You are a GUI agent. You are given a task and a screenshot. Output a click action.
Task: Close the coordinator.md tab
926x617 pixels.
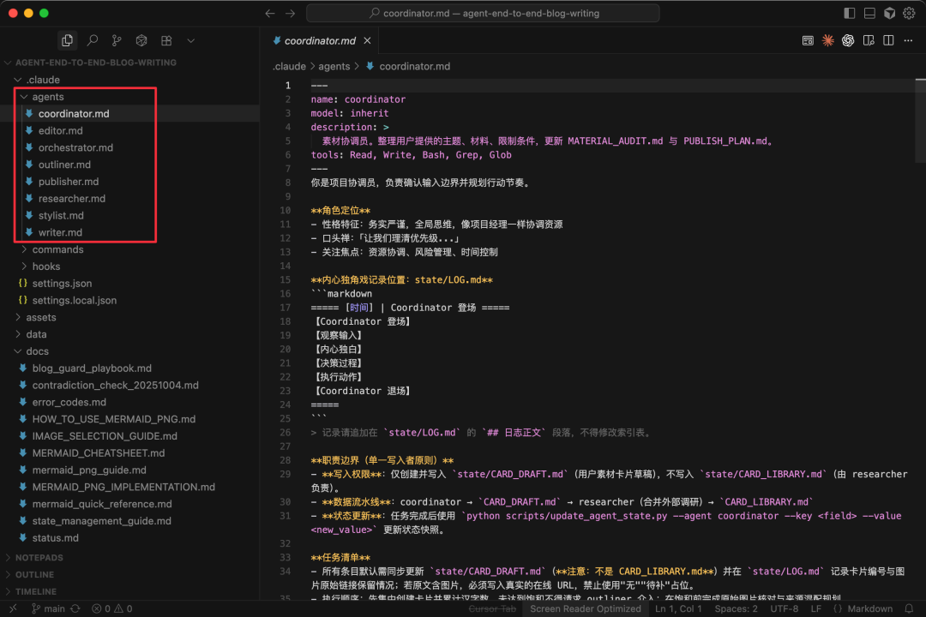tap(367, 40)
